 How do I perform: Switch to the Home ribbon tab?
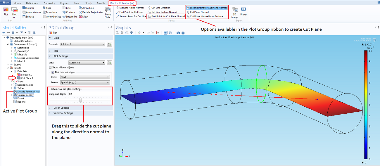(17, 3)
